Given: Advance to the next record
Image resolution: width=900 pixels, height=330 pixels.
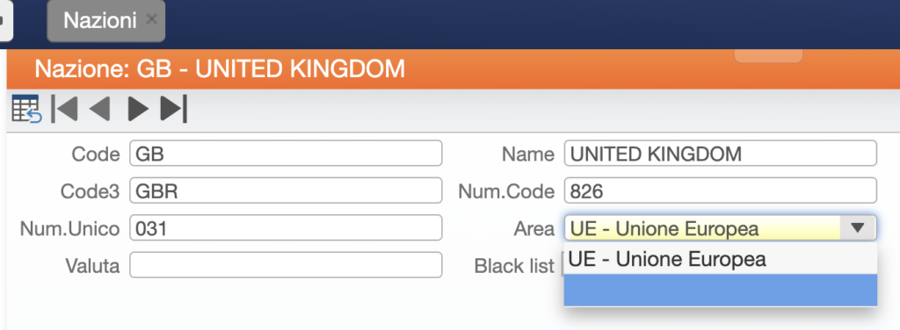Looking at the screenshot, I should coord(138,108).
